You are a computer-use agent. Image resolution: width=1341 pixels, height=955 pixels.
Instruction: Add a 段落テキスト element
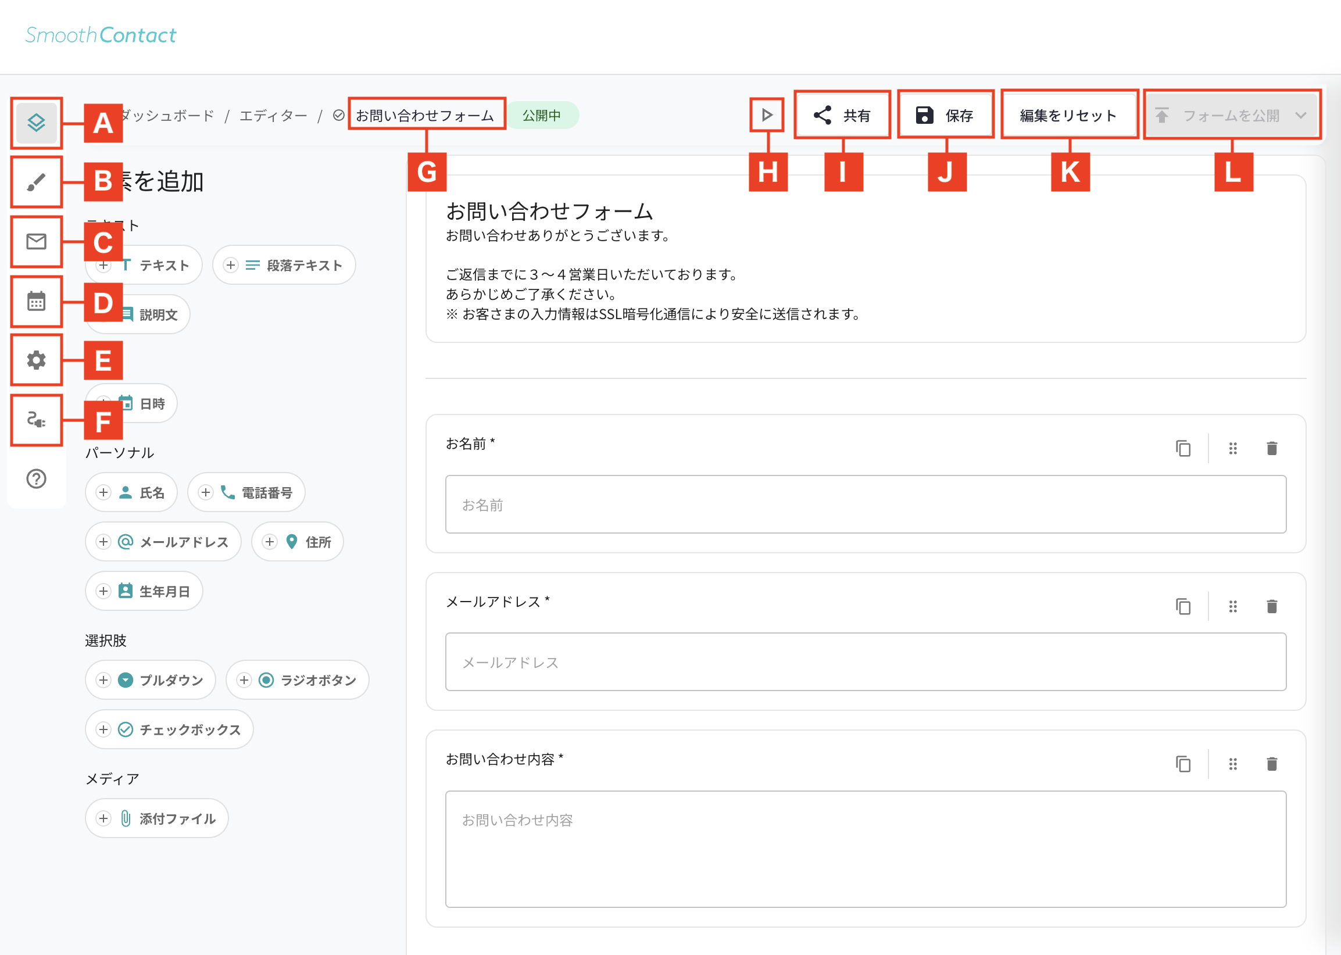284,265
